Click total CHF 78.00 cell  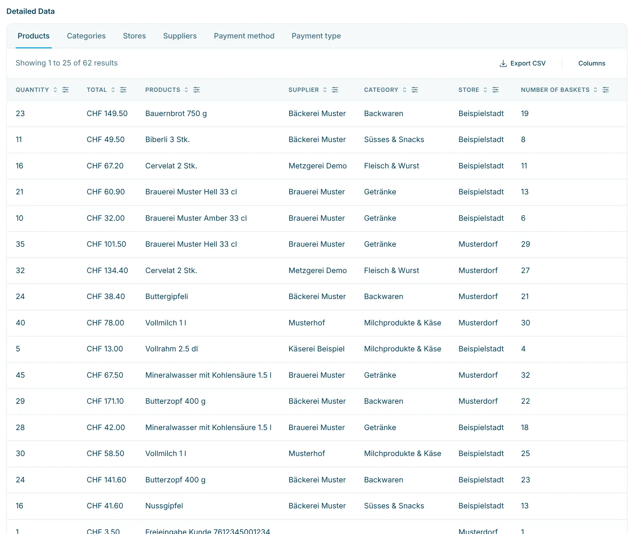(106, 323)
